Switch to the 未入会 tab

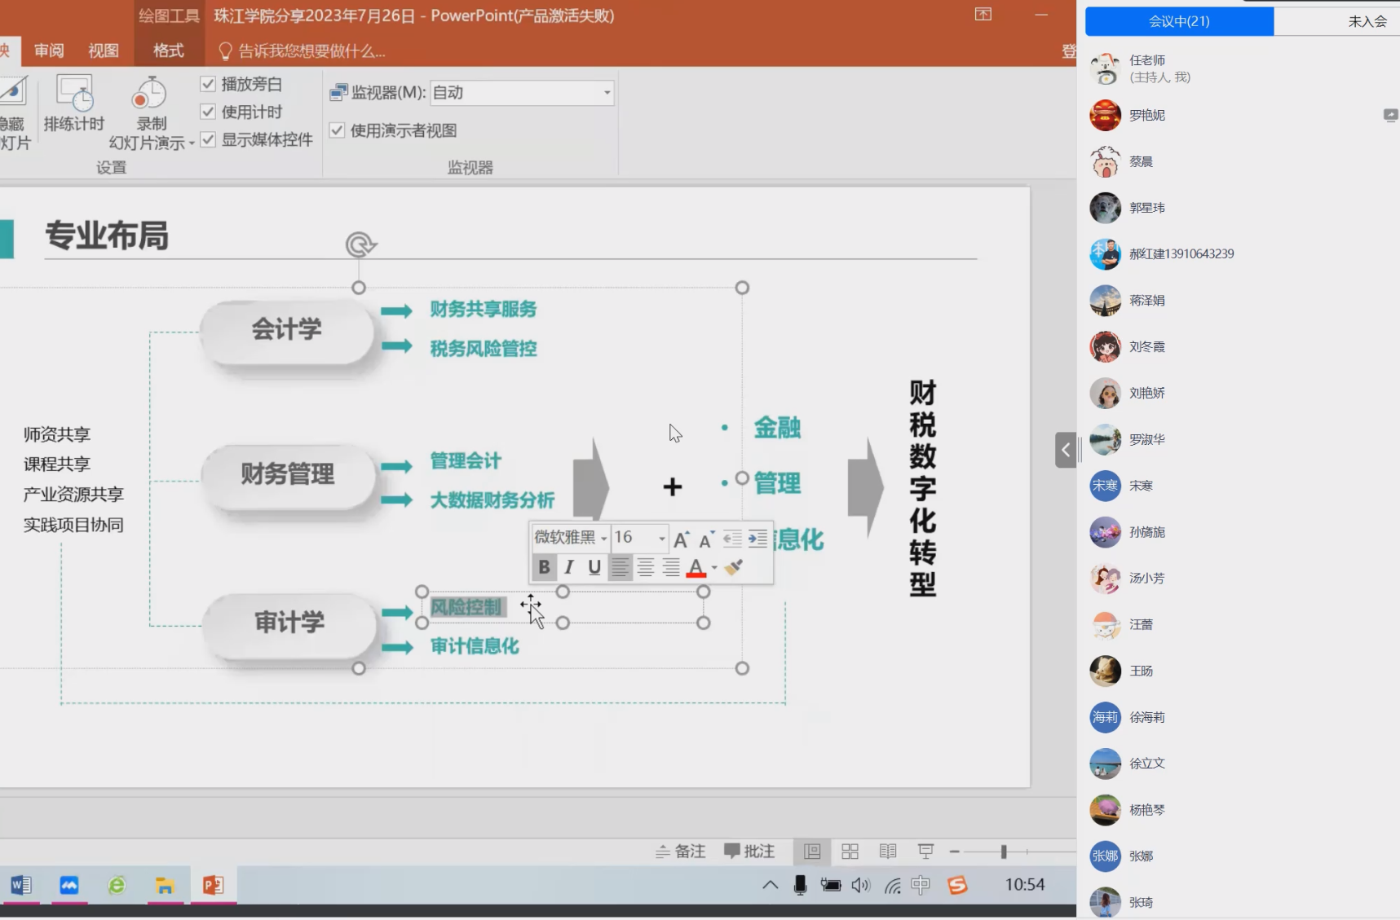click(1367, 21)
